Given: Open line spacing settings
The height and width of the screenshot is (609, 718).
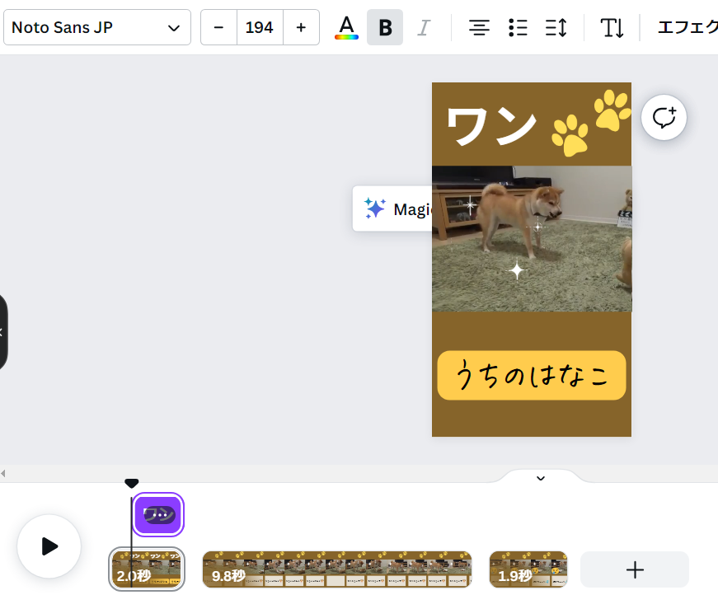Looking at the screenshot, I should pyautogui.click(x=556, y=27).
